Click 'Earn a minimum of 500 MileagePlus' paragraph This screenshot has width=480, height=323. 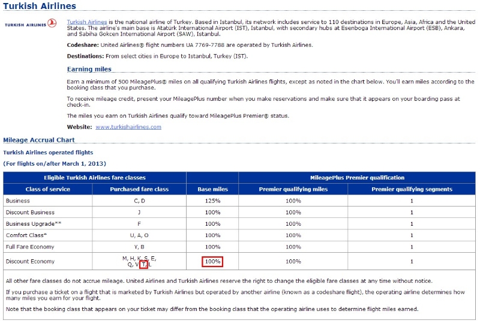271,85
